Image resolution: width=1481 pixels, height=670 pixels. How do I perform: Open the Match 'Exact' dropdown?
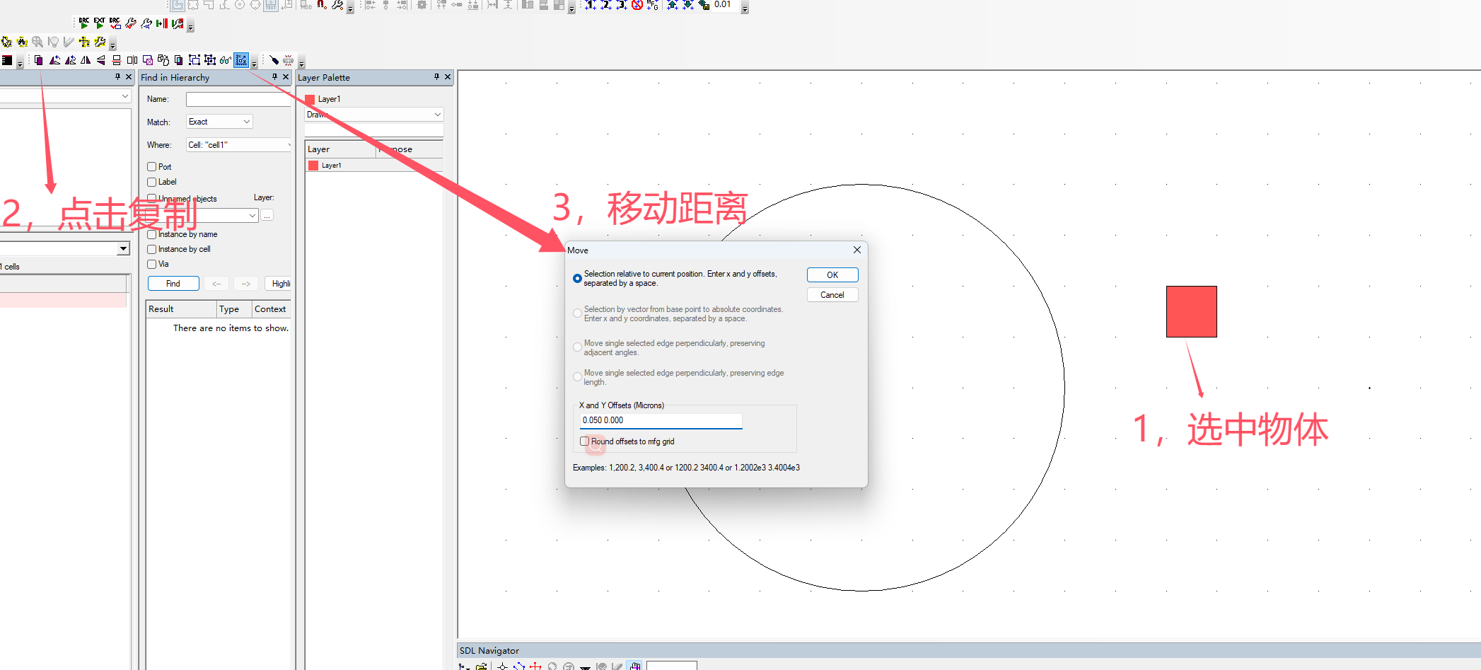[x=219, y=122]
